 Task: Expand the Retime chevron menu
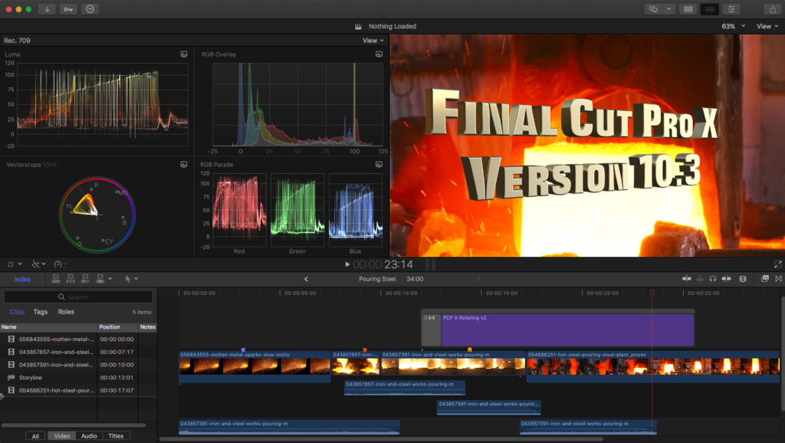click(66, 264)
